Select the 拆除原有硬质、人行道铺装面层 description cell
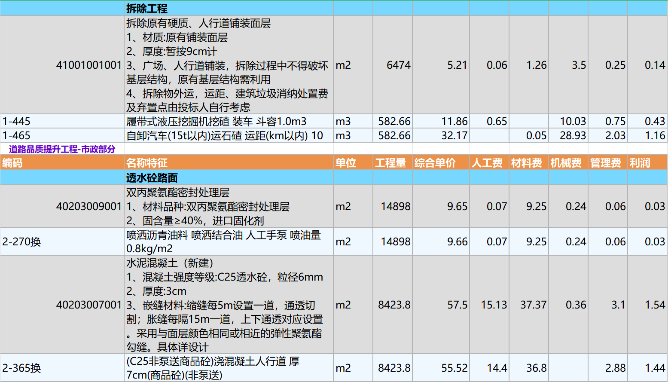Screen dimensions: 668x382 pos(229,65)
